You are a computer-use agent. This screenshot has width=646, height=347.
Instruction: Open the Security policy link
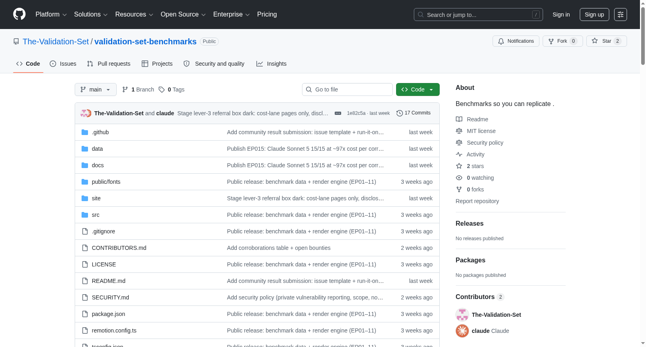point(485,143)
